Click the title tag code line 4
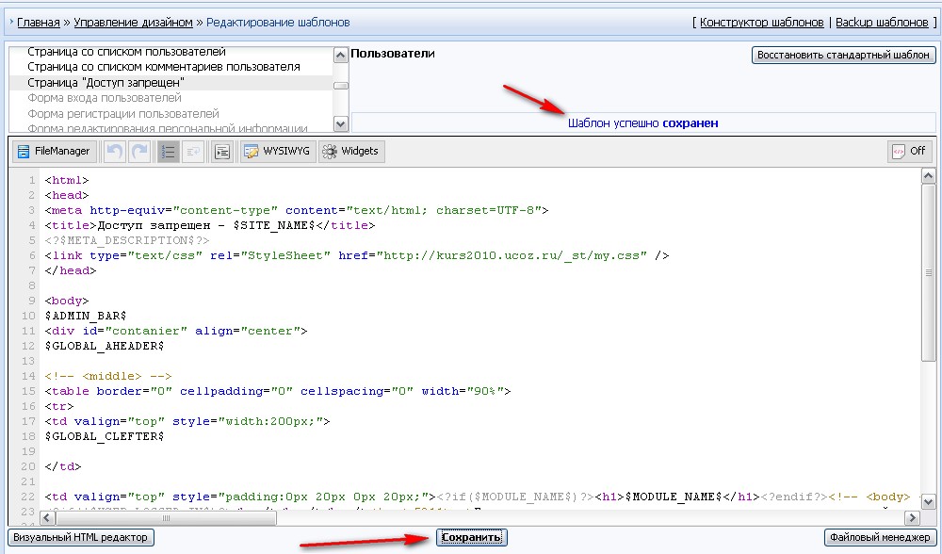The image size is (942, 554). click(210, 225)
